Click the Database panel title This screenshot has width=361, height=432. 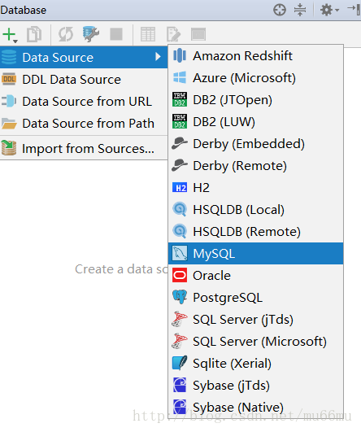(x=24, y=11)
